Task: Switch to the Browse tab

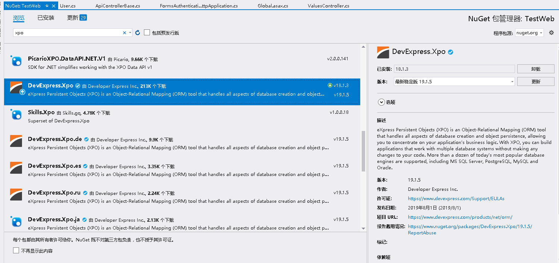Action: (x=19, y=17)
